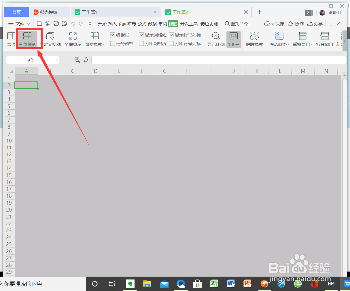Viewport: 350px width, 291px height.
Task: Open the Name Box dropdown arrow
Action: pyautogui.click(x=57, y=60)
